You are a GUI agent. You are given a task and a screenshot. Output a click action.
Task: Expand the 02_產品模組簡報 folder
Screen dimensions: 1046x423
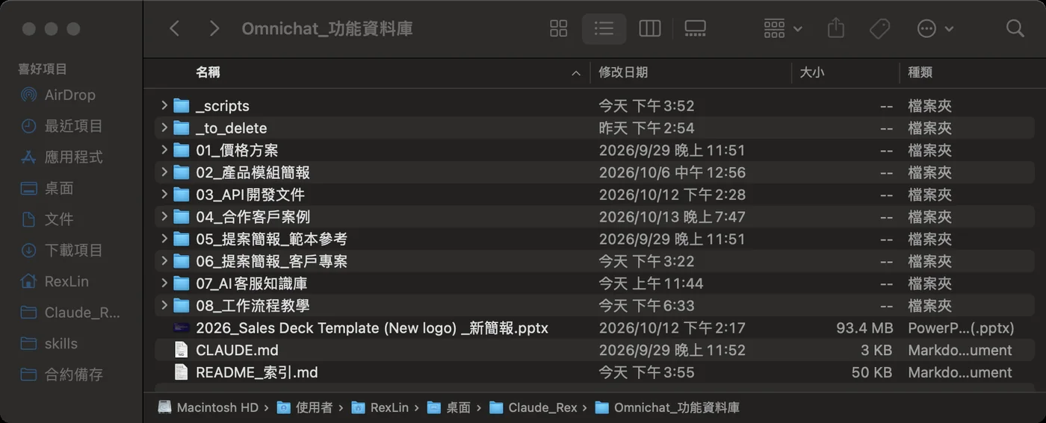point(164,172)
